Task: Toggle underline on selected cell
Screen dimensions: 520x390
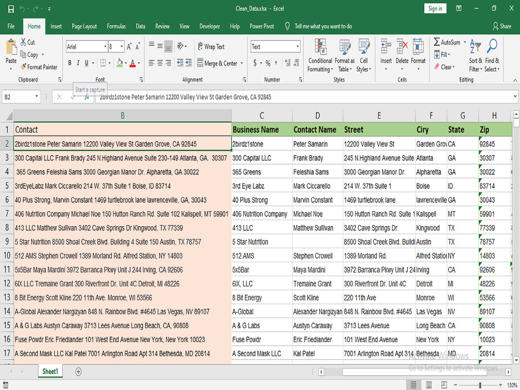Action: pos(86,62)
